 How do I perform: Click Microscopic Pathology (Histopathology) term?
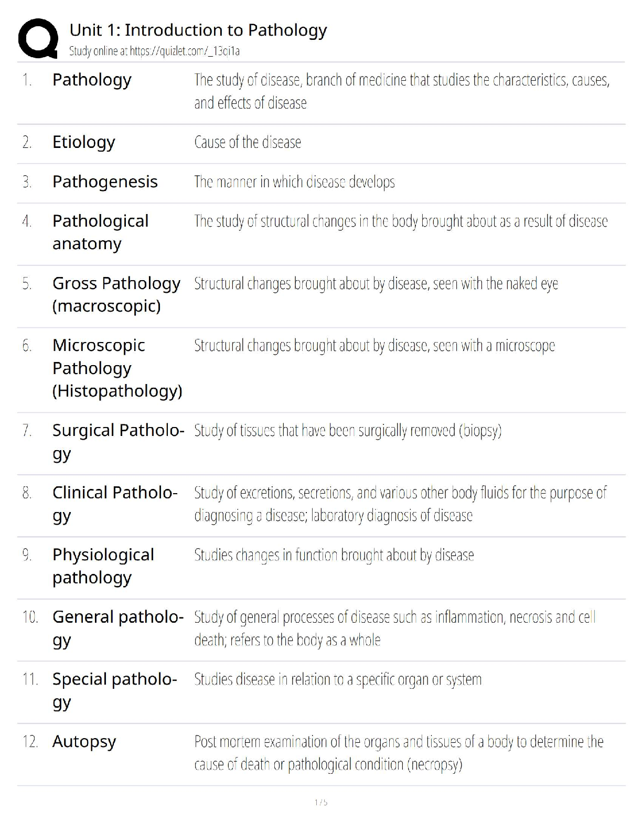click(117, 368)
